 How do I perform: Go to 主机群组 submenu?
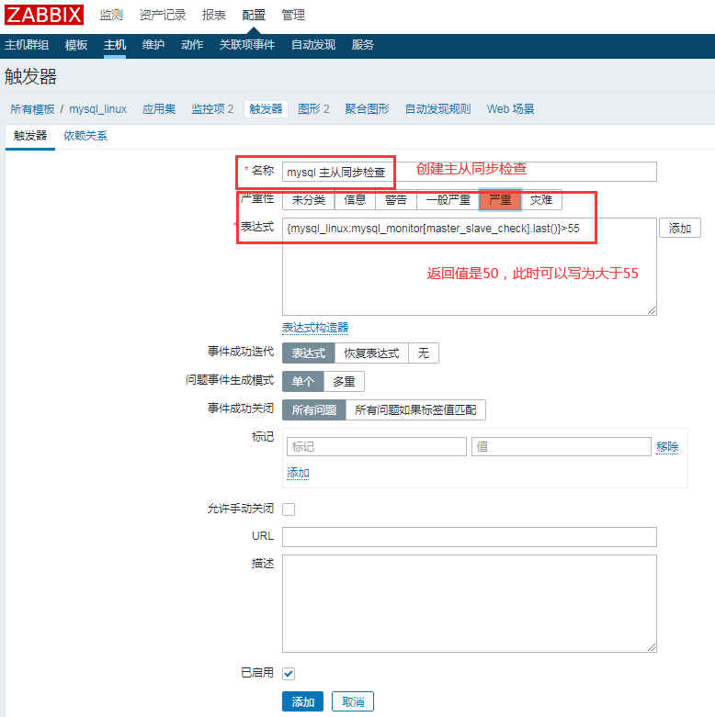(x=27, y=45)
